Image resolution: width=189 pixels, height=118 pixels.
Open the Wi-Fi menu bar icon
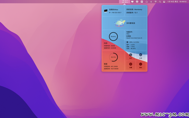tap(155, 2)
